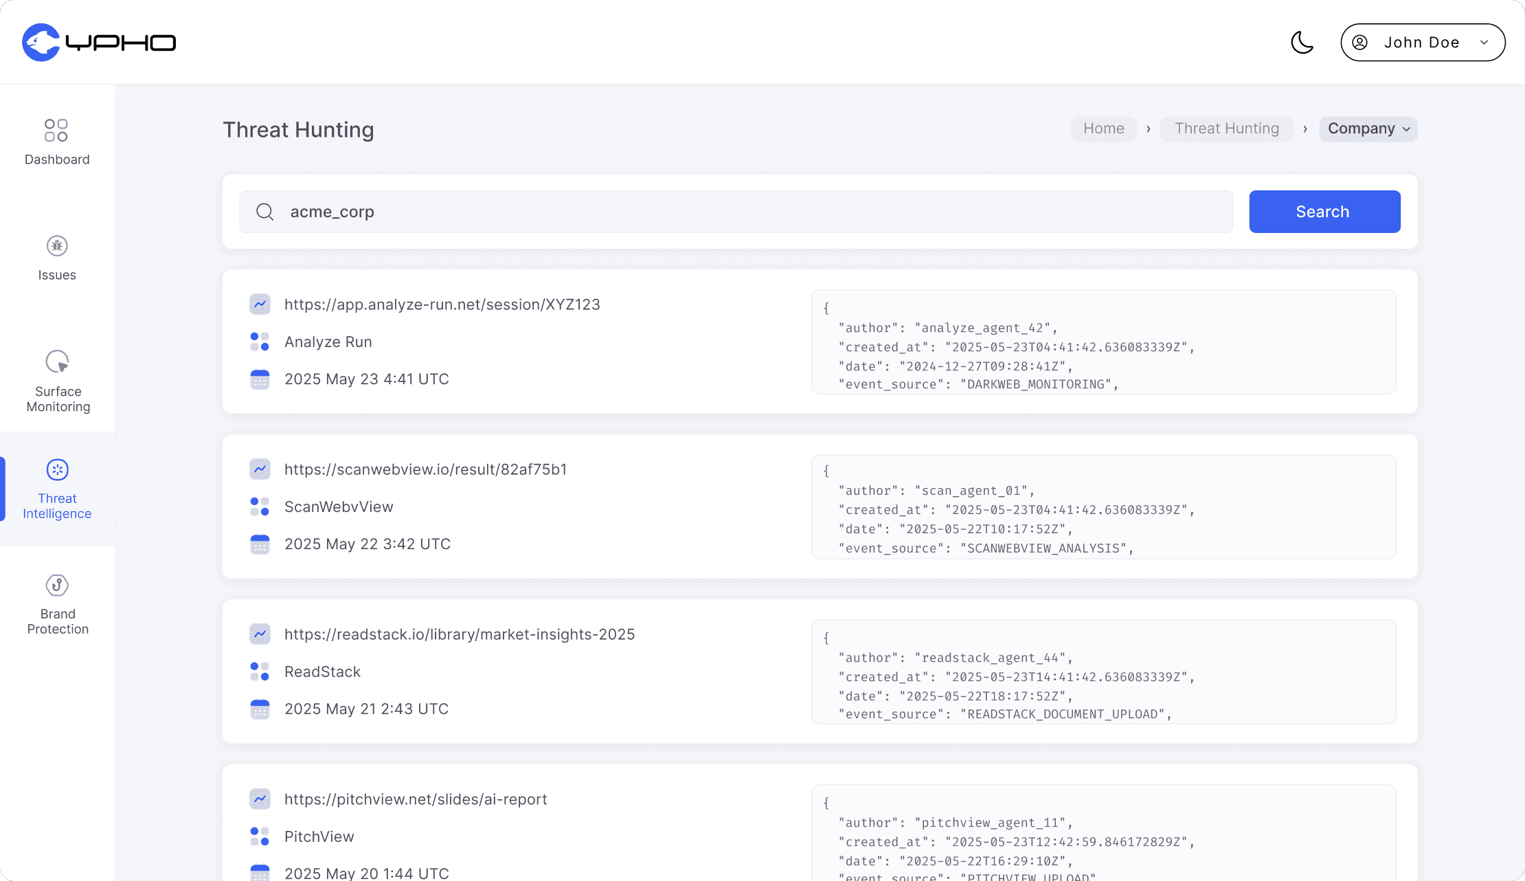Select the Analyze Run source name

(x=328, y=342)
